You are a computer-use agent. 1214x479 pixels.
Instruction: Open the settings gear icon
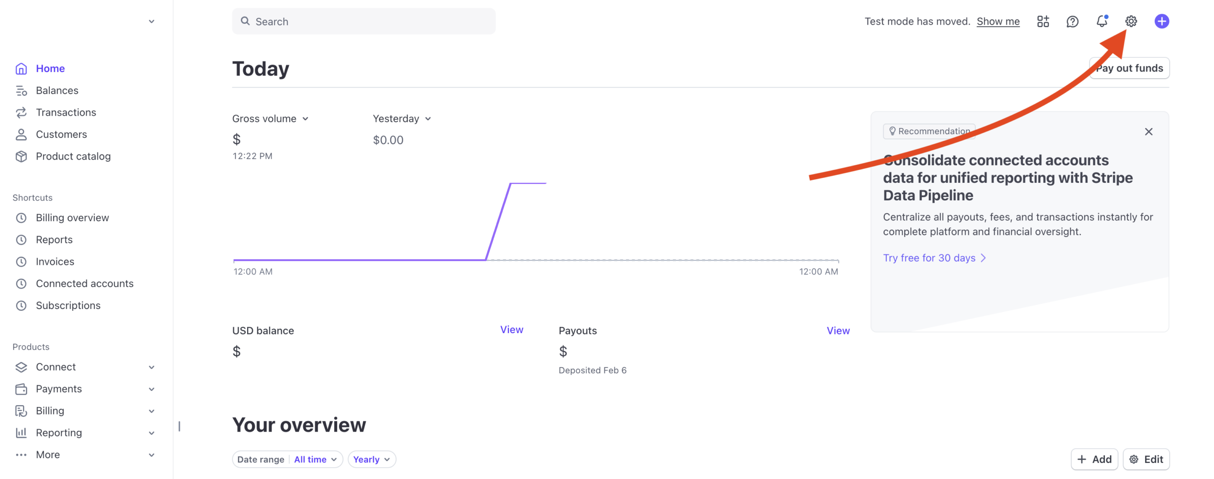click(1131, 21)
